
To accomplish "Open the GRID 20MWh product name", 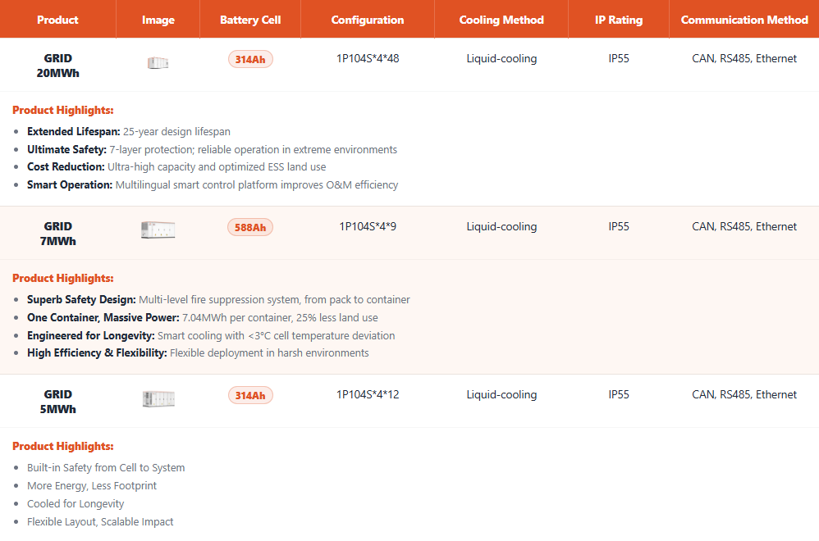I will point(57,66).
